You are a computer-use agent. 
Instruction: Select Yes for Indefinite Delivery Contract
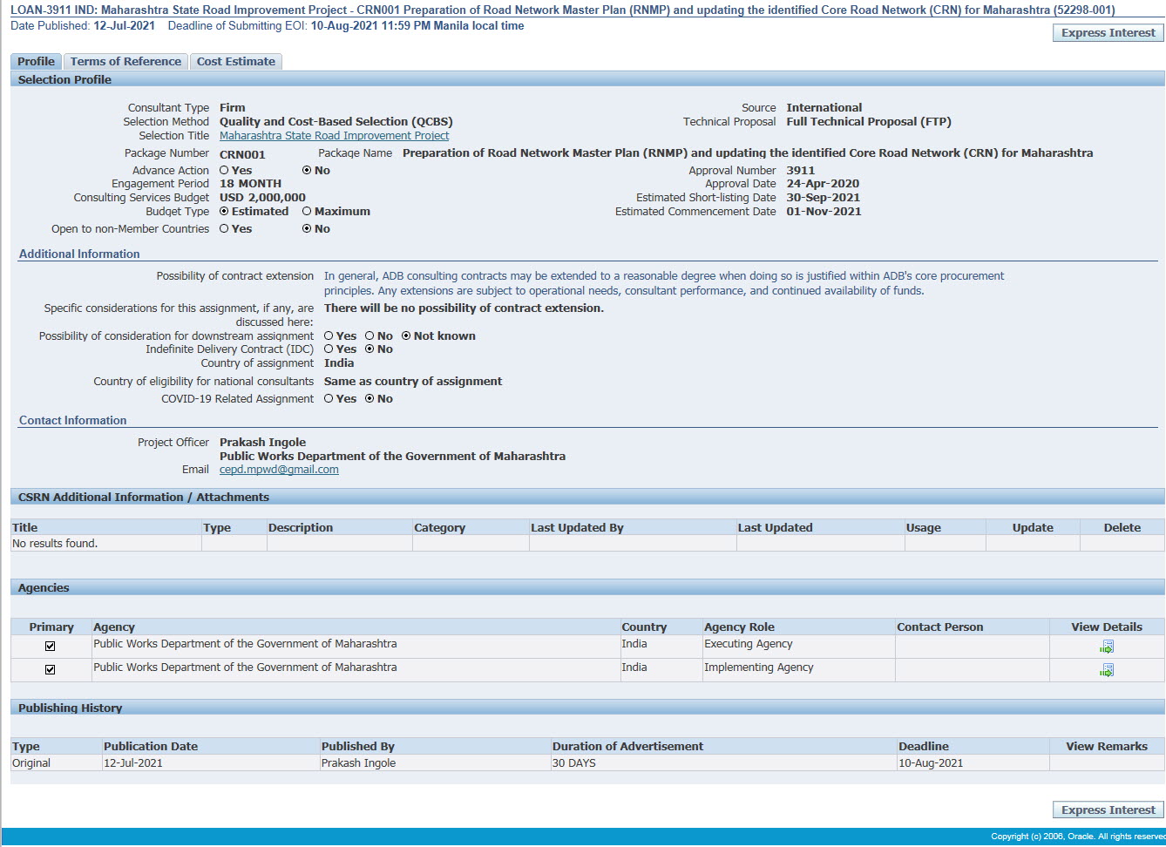[x=329, y=349]
